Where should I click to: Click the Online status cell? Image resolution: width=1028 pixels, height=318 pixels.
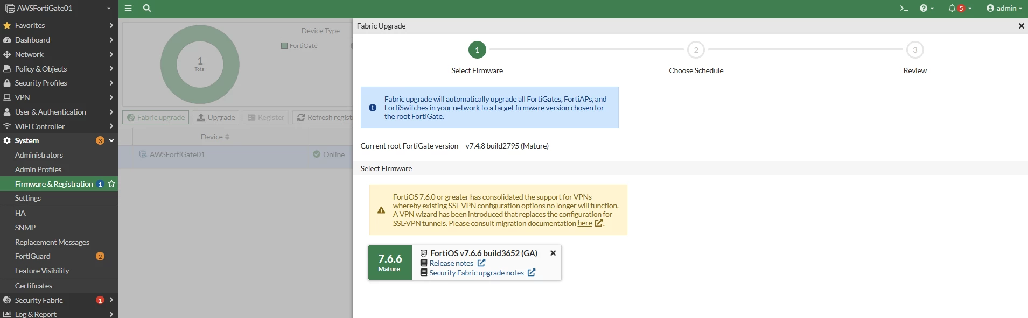329,154
